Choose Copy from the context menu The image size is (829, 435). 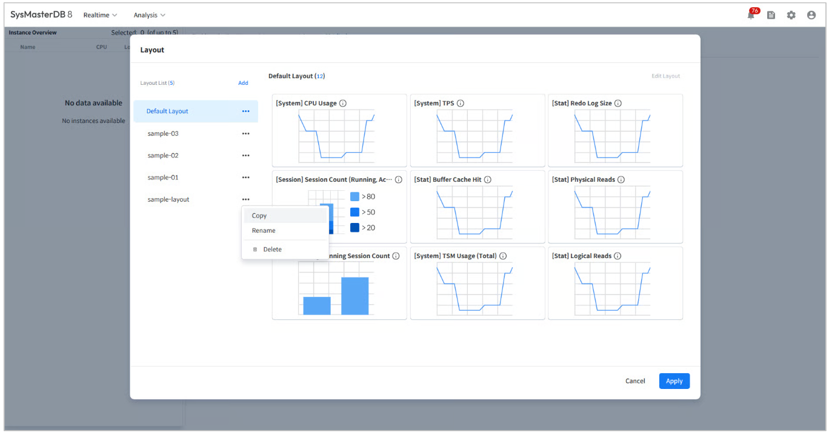click(x=259, y=216)
